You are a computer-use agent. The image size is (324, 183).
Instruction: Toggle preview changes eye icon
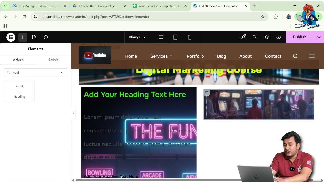[x=279, y=37]
